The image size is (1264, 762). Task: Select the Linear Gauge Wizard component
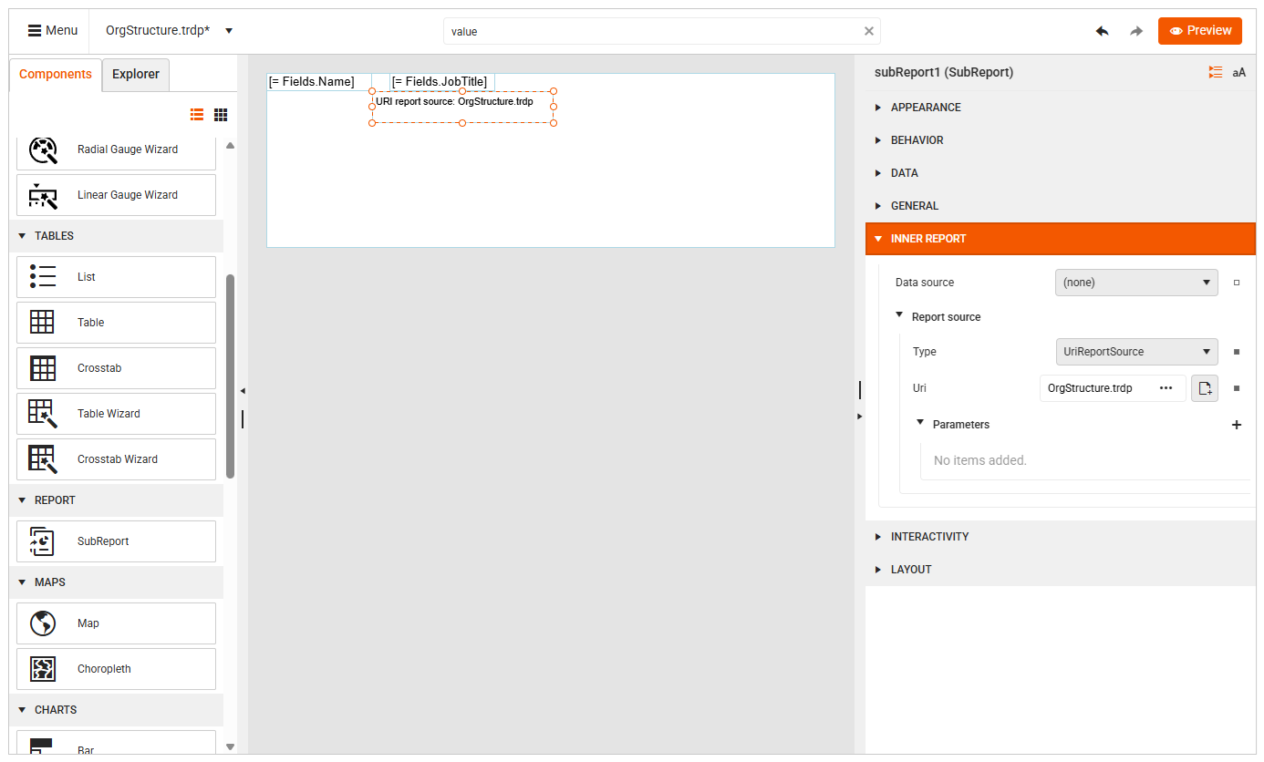(116, 195)
